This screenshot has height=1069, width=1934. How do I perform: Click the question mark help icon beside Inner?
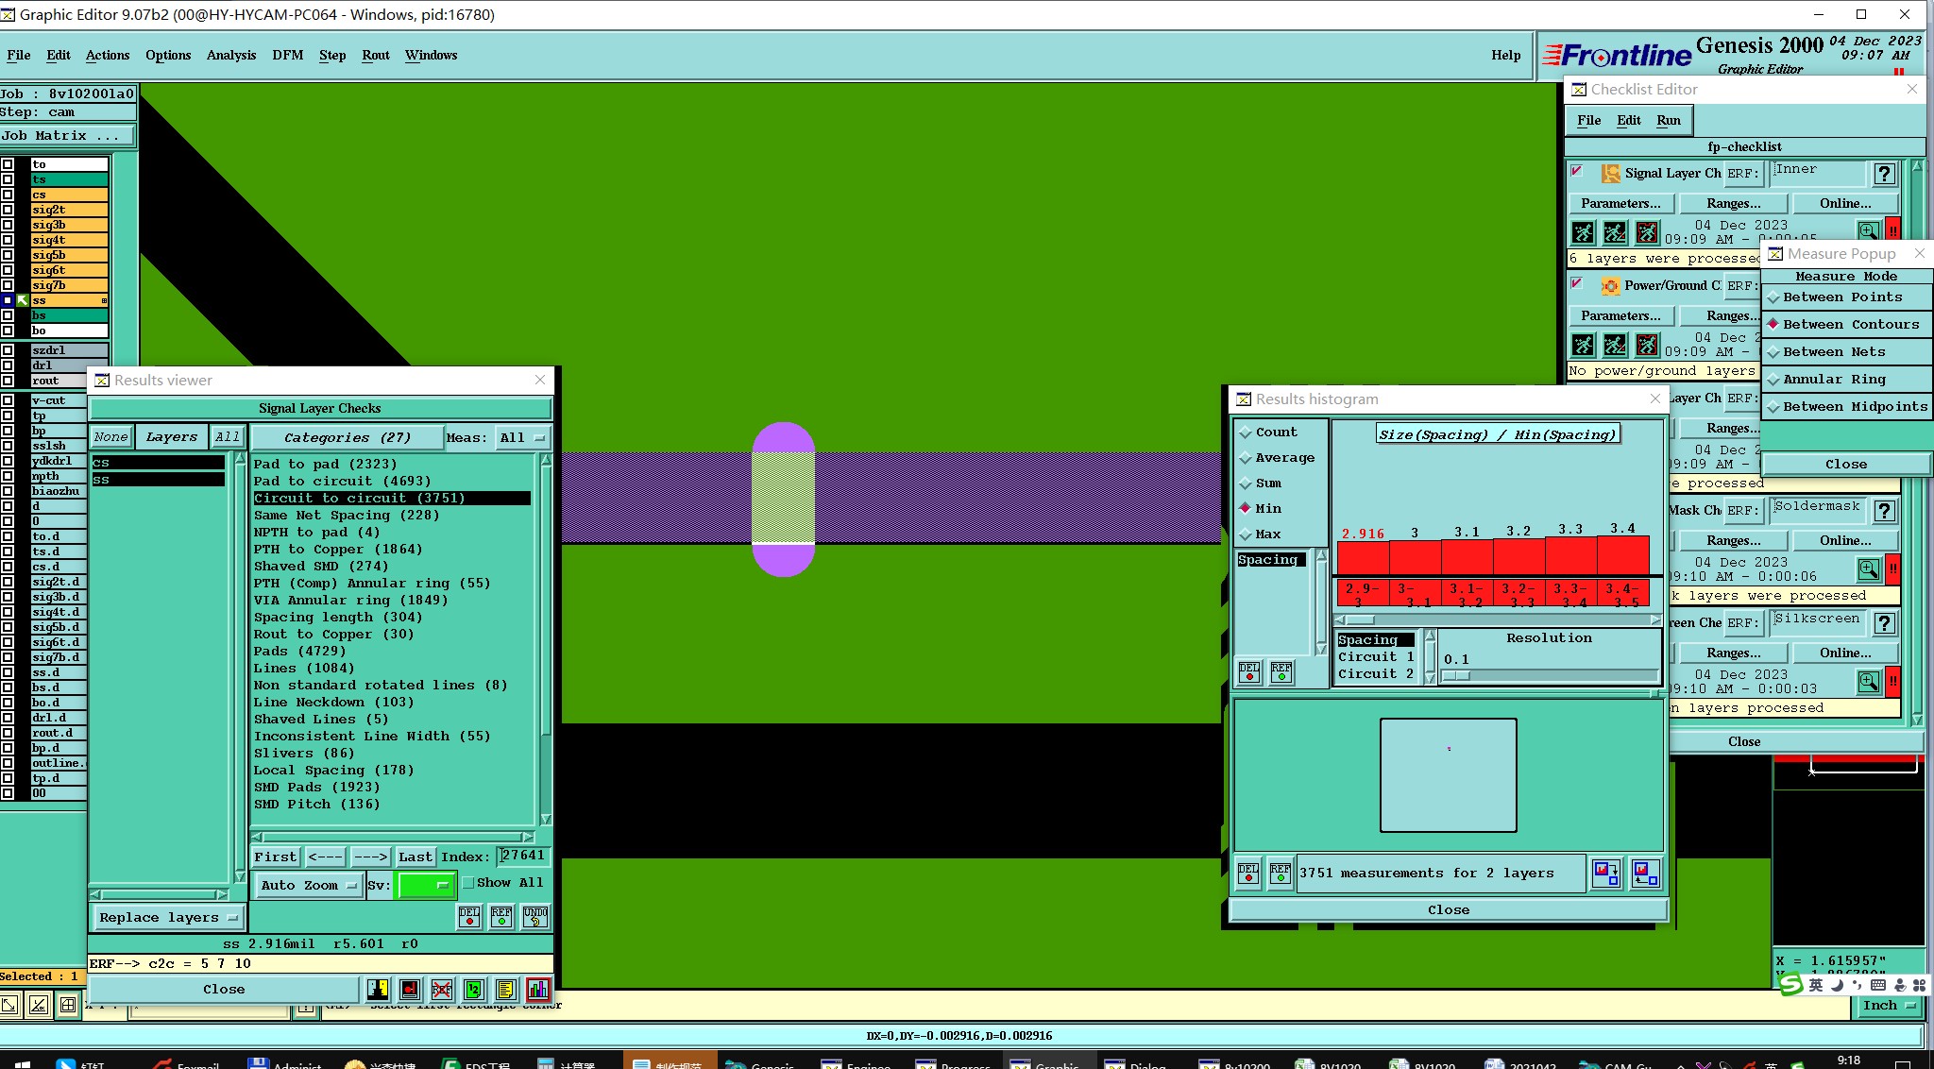[1884, 173]
